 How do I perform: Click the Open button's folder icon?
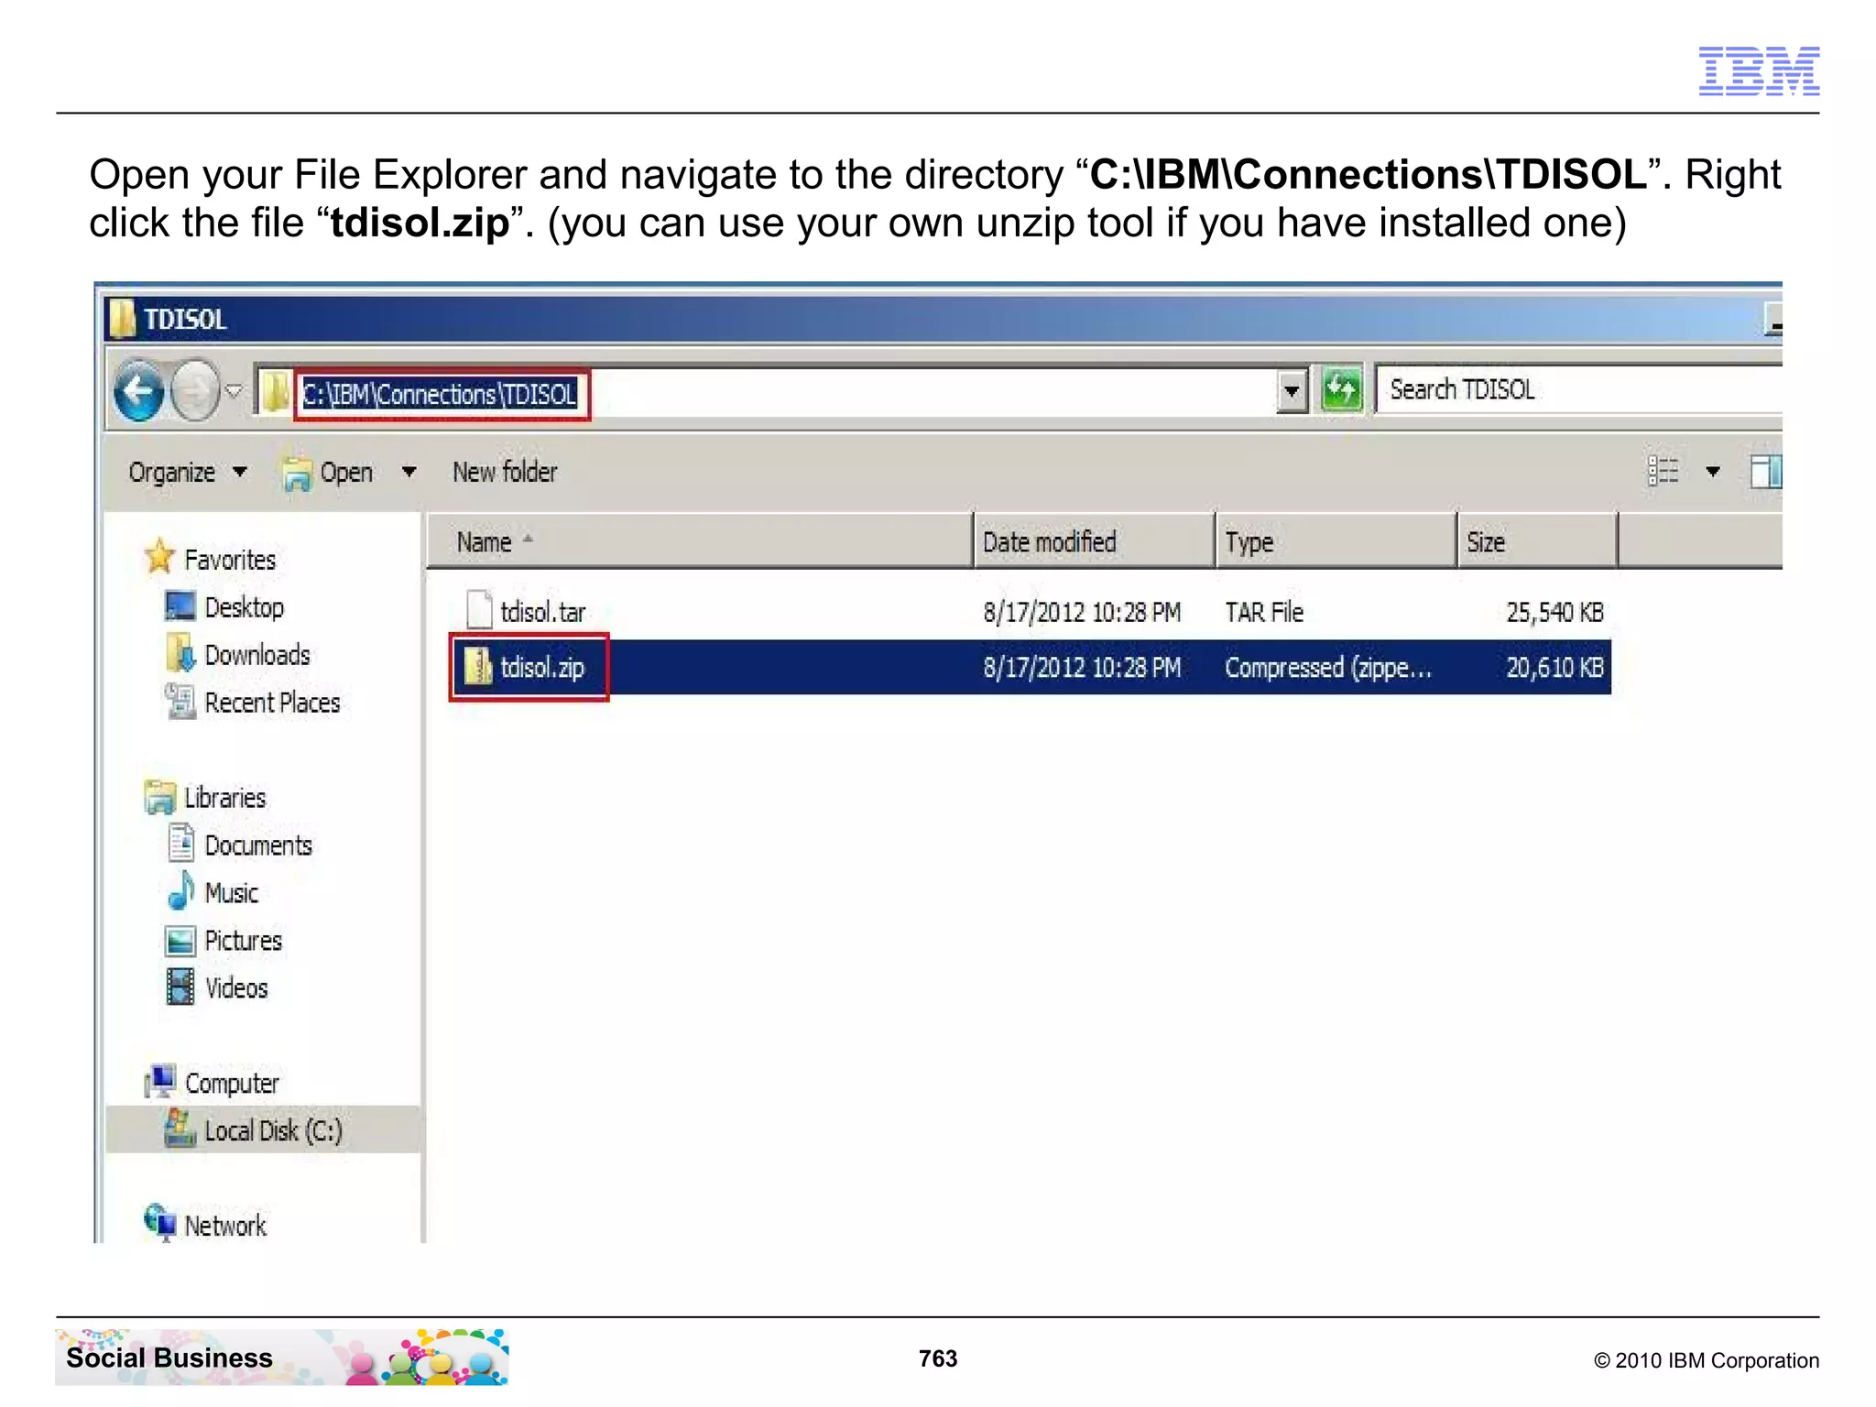[296, 474]
